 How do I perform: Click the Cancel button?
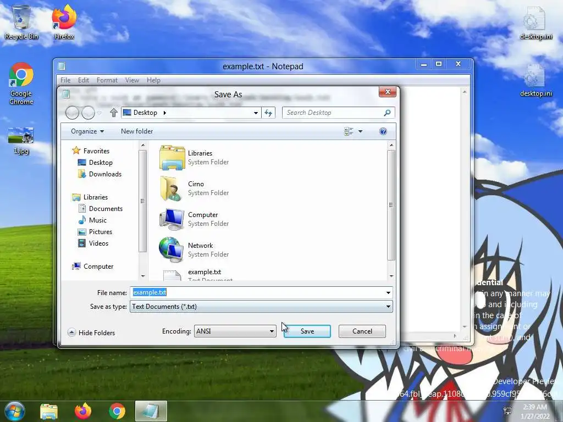pos(362,331)
